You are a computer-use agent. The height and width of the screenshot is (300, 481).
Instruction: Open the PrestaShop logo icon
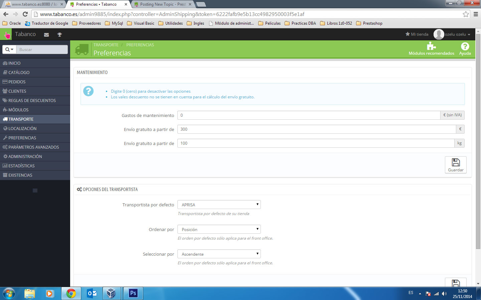tap(6, 34)
